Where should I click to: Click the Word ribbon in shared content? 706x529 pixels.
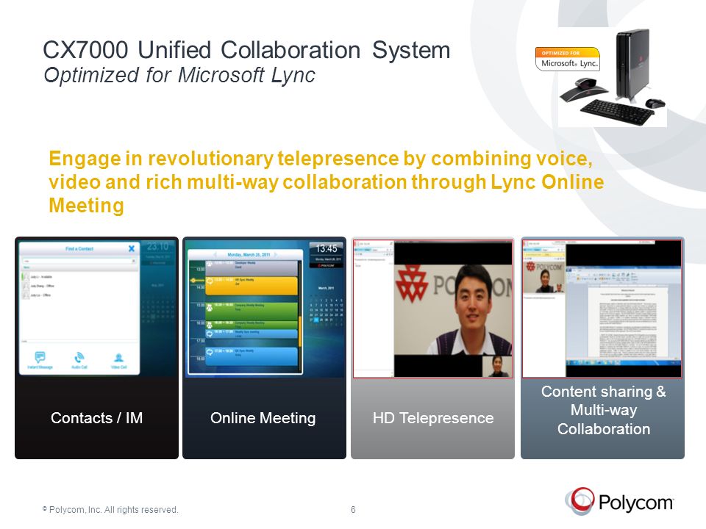pos(624,275)
